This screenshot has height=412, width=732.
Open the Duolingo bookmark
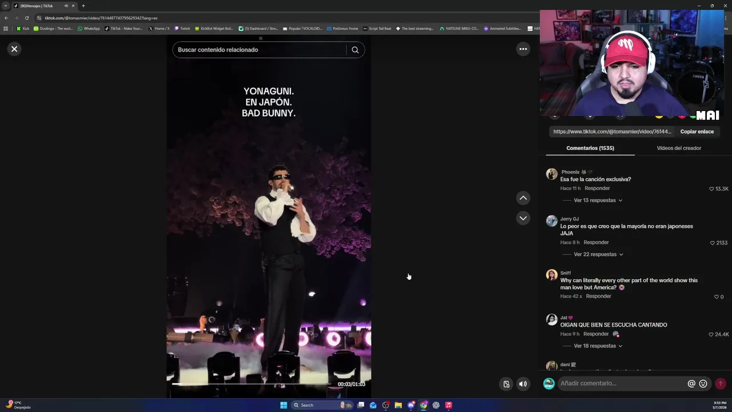coord(53,29)
